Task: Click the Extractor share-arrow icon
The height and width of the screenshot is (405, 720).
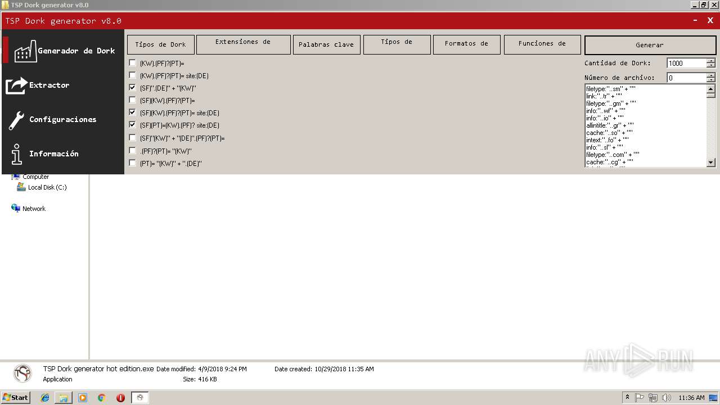Action: click(16, 85)
